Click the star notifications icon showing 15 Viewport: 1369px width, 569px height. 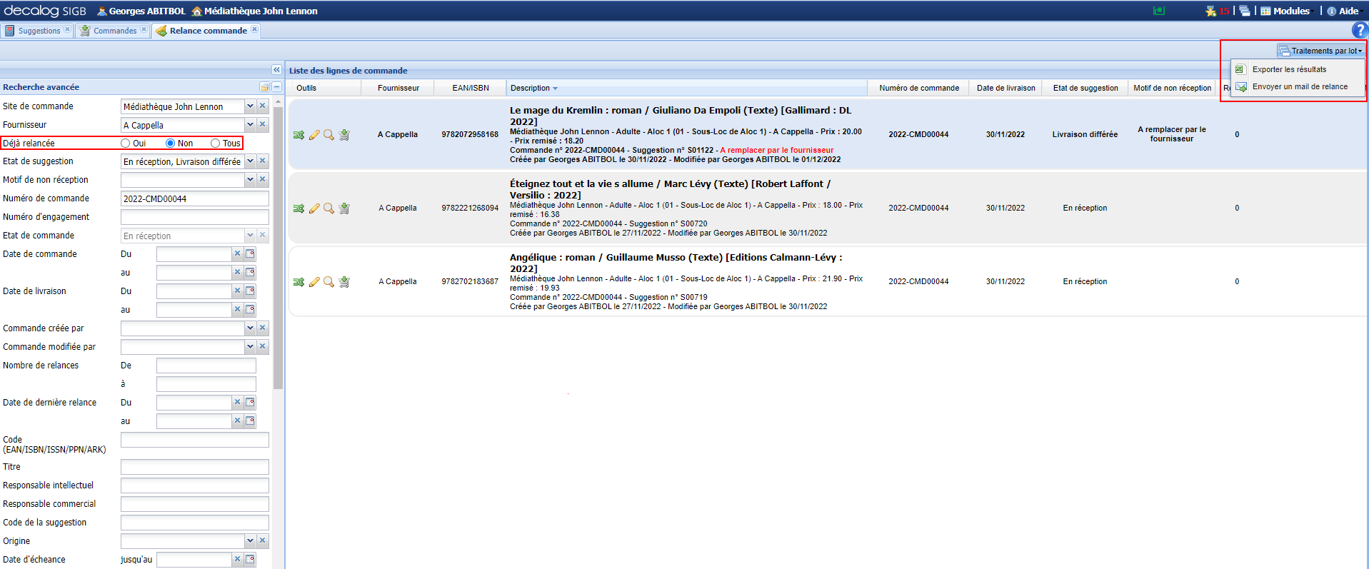1217,11
